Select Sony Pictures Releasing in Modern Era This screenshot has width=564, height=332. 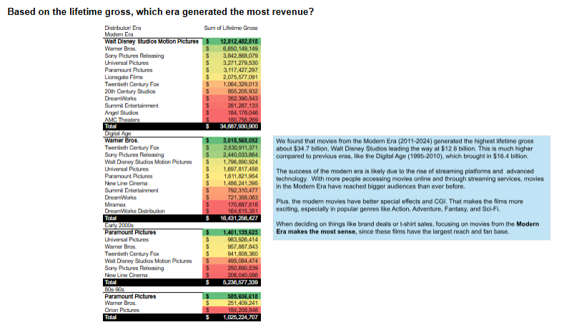(134, 56)
